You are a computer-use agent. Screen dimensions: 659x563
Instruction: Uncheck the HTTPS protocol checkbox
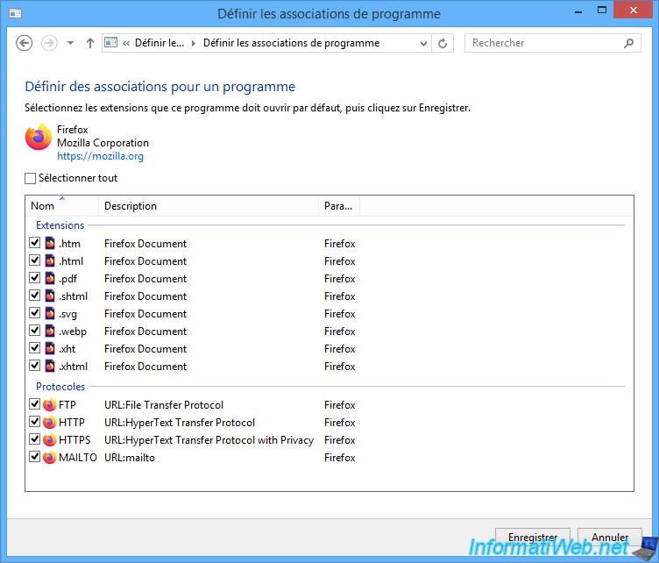[35, 439]
